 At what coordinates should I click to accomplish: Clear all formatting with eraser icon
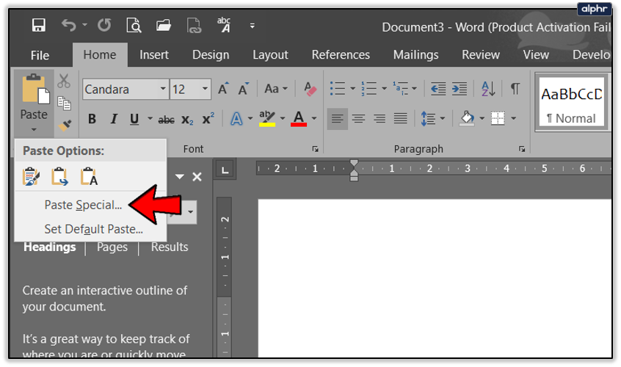[x=310, y=89]
